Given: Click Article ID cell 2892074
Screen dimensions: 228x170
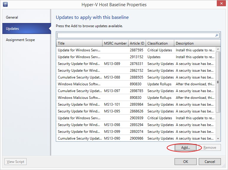Looking at the screenshot, I should [136, 132].
